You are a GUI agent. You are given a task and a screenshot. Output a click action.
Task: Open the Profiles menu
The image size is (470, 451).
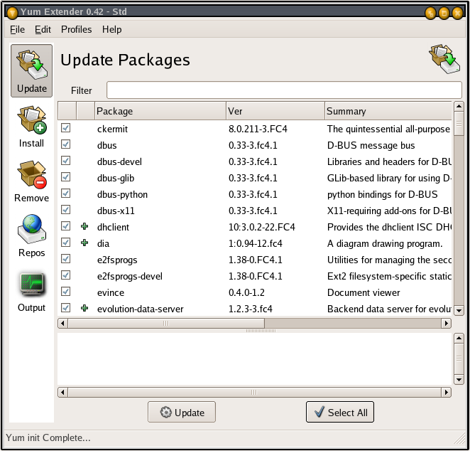(x=76, y=29)
